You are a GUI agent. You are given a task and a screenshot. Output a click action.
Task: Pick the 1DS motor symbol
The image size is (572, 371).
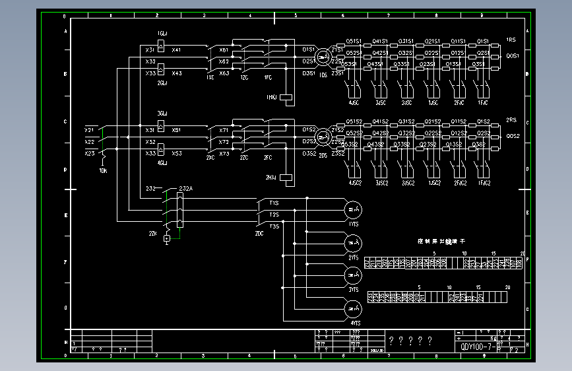[323, 57]
